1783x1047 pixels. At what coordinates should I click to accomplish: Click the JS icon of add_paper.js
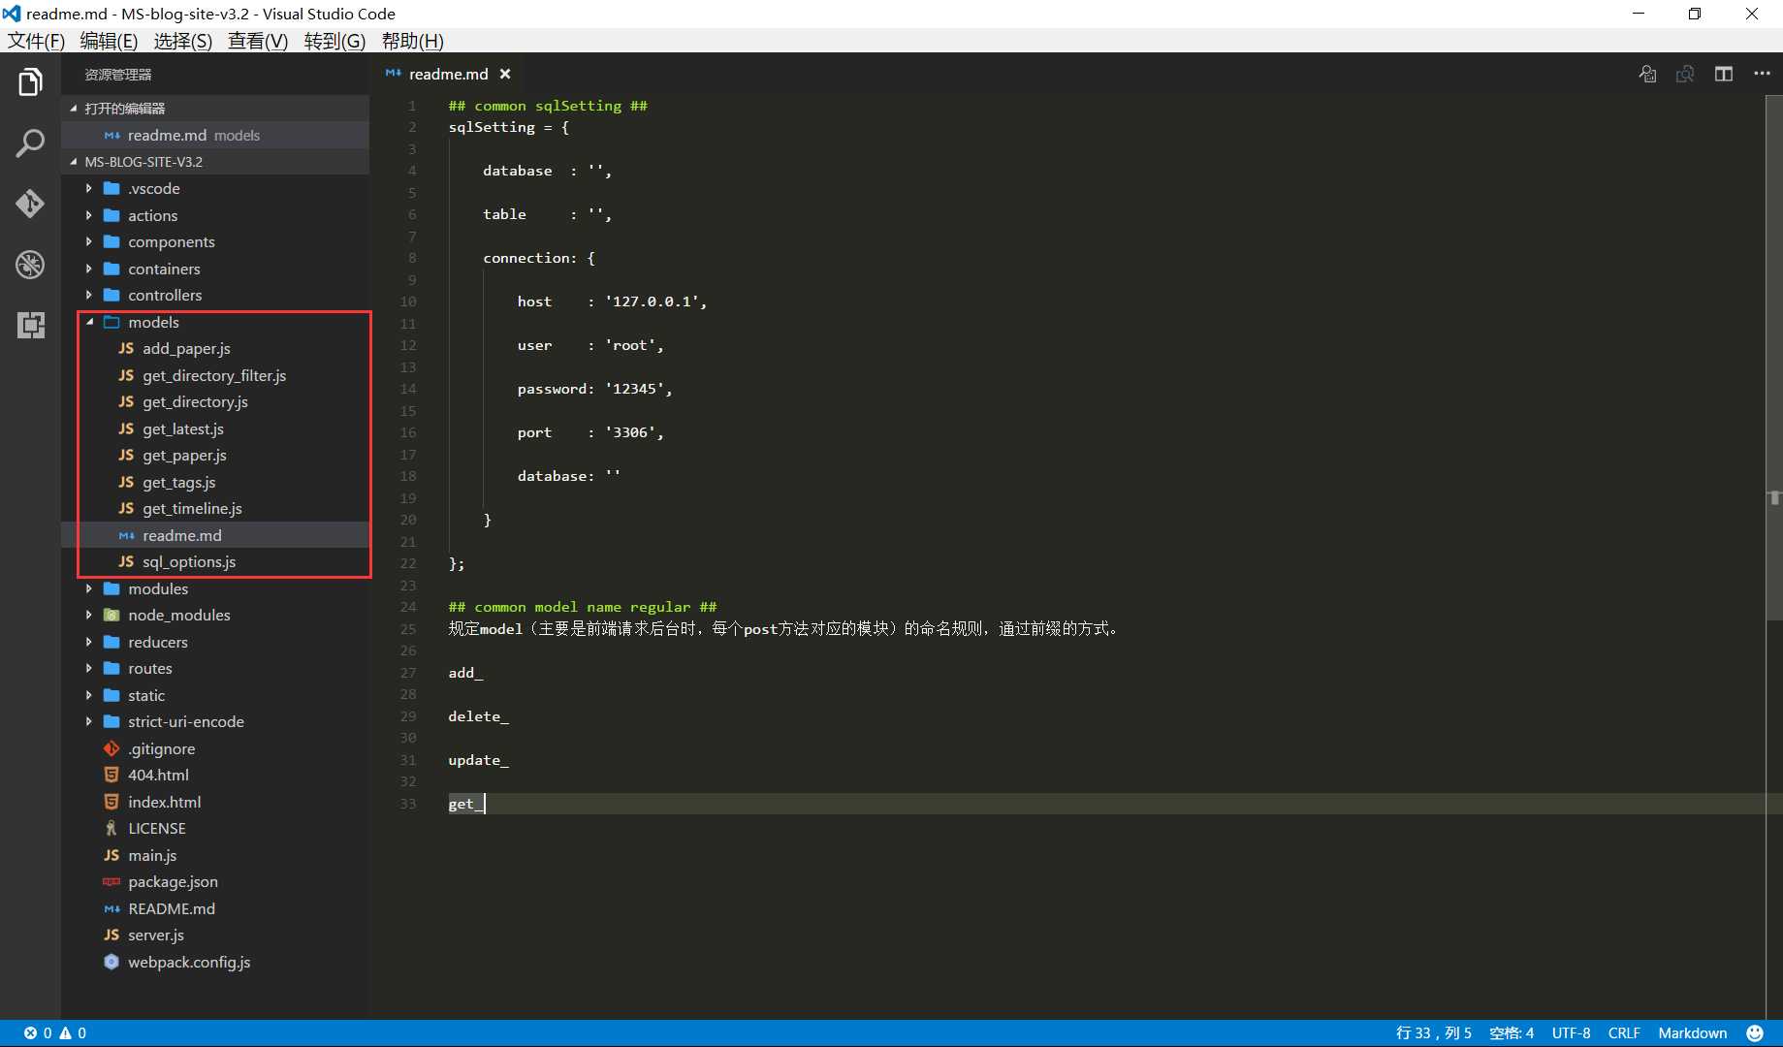pyautogui.click(x=126, y=348)
